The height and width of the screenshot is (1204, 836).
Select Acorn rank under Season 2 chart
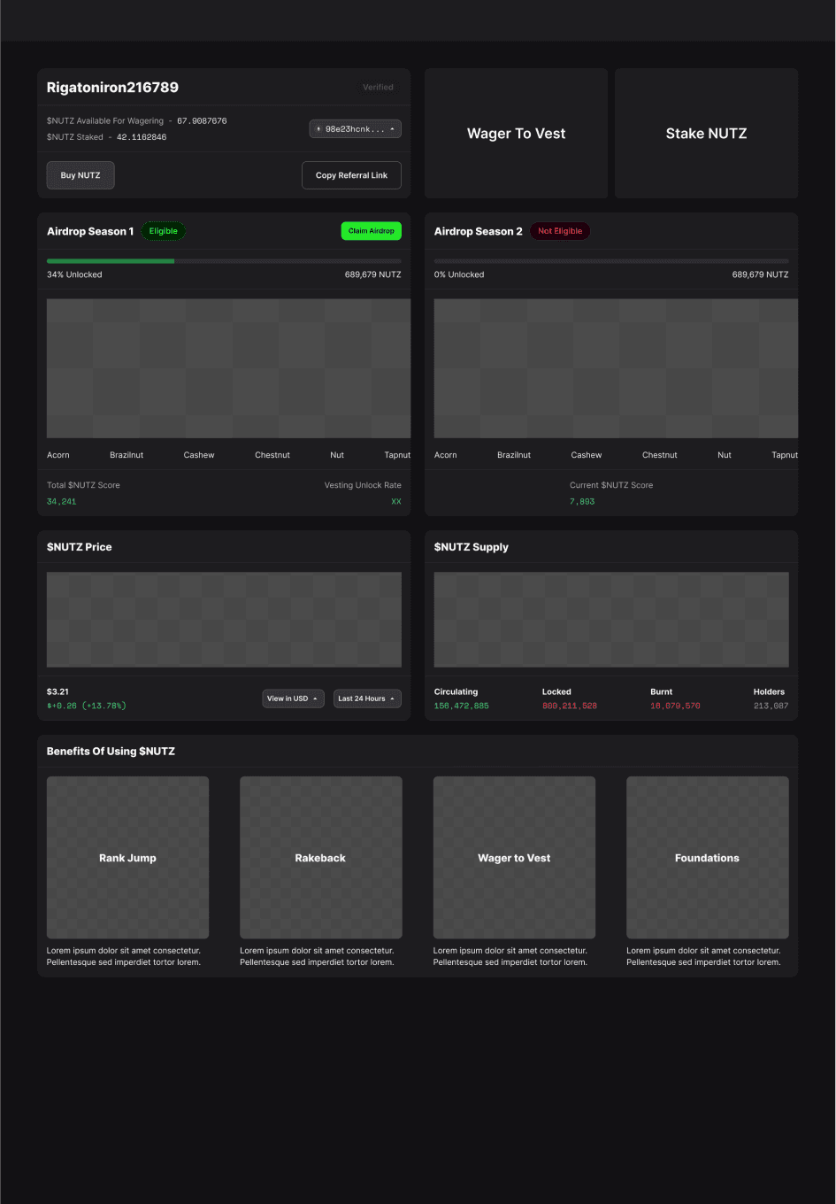coord(446,455)
